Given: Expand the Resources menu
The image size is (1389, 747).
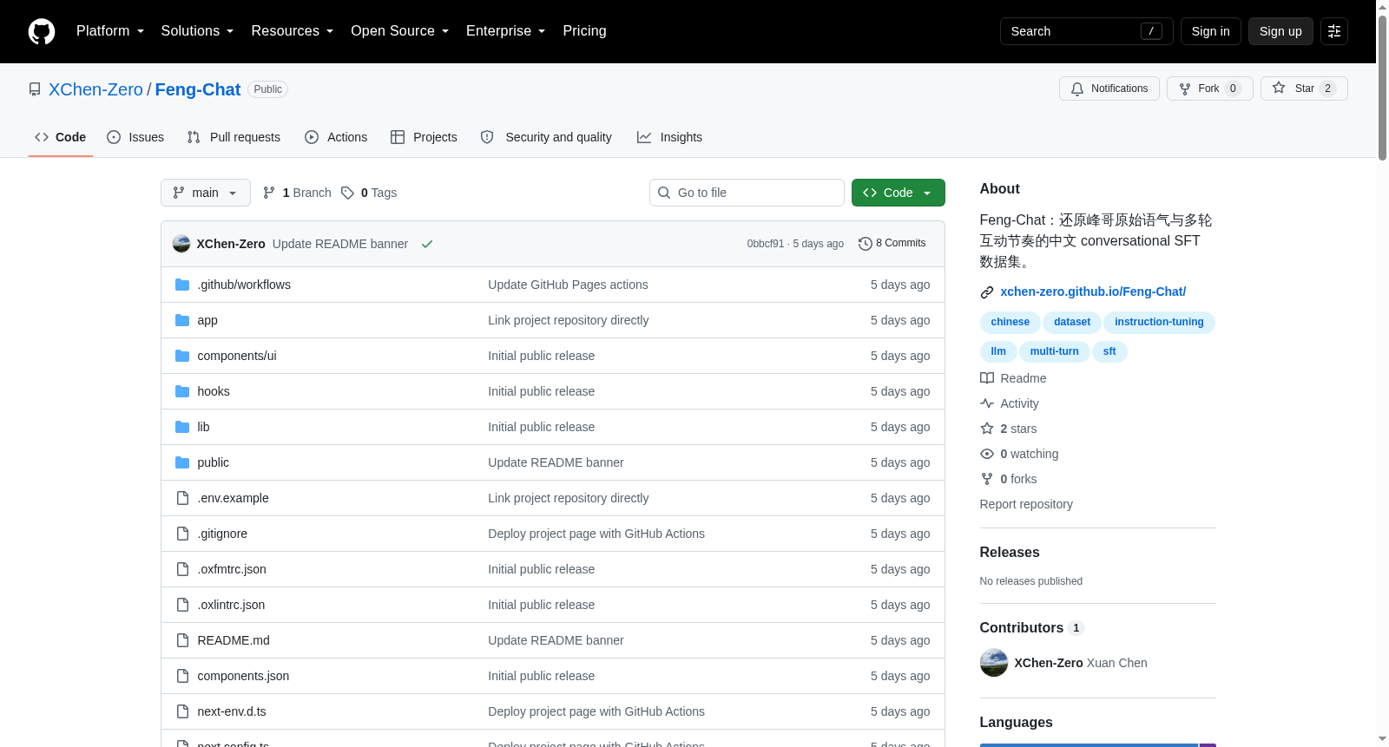Looking at the screenshot, I should coord(292,31).
